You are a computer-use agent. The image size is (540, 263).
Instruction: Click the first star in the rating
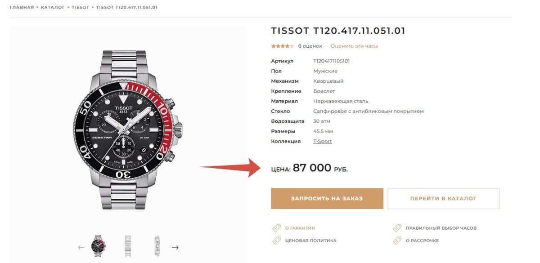(273, 45)
